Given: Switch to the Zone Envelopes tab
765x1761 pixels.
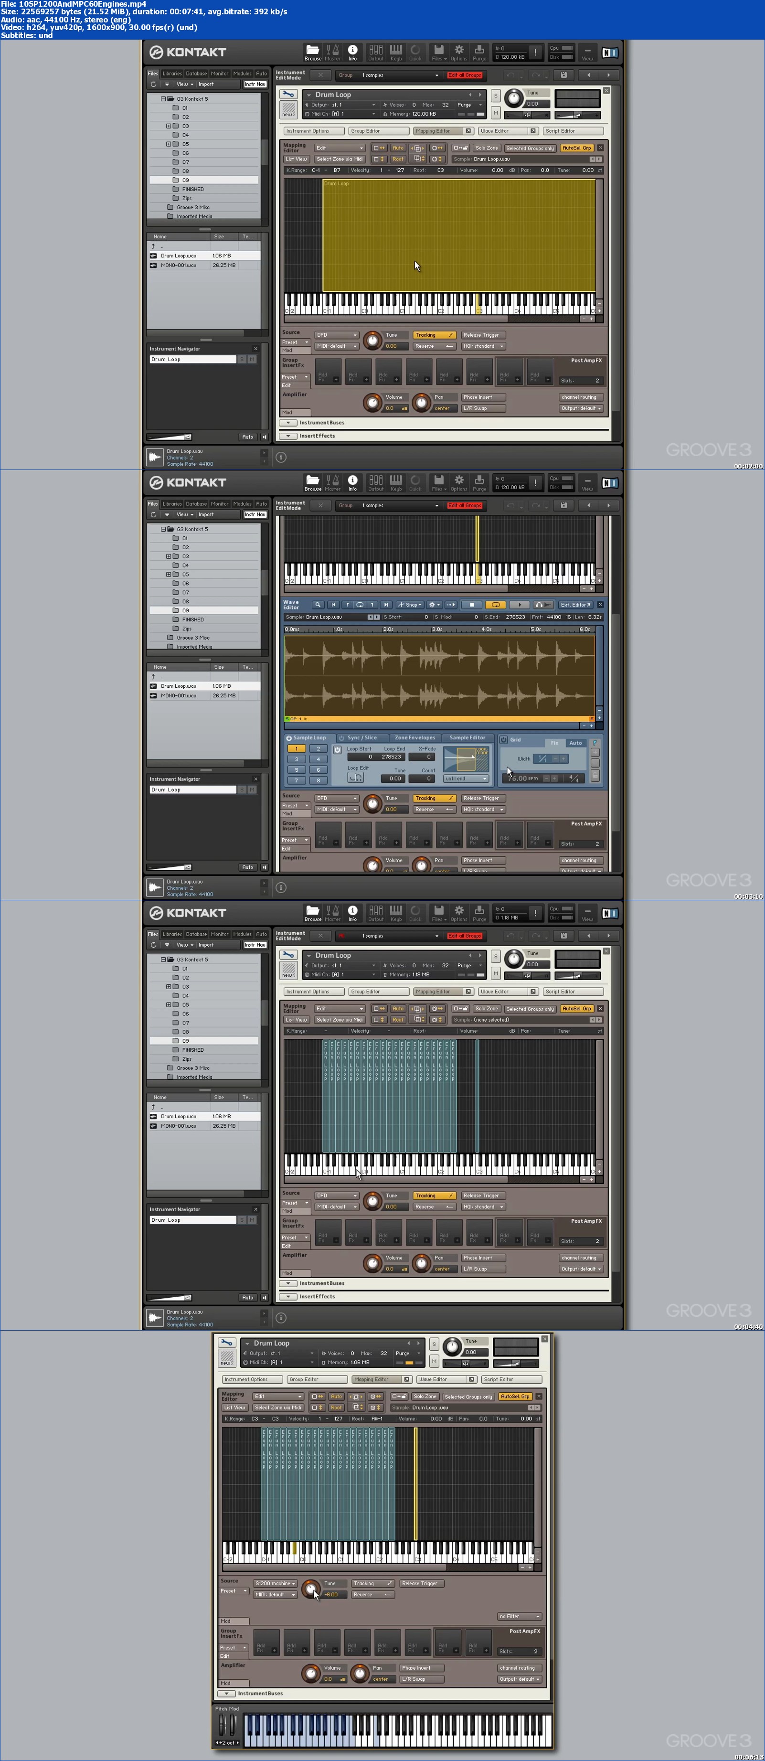Looking at the screenshot, I should pyautogui.click(x=415, y=737).
